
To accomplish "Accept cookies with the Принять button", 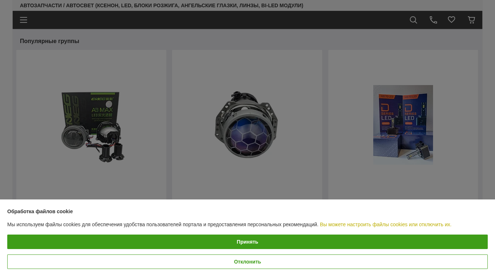I will coord(247,242).
